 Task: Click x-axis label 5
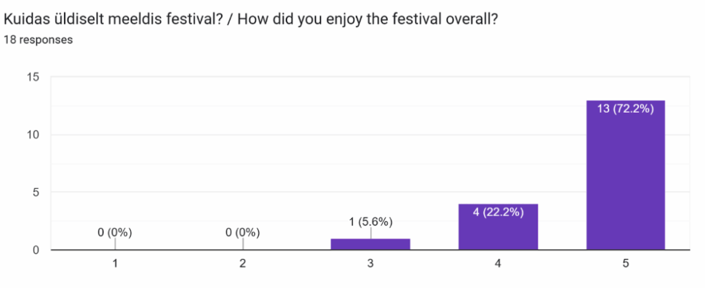(x=625, y=263)
